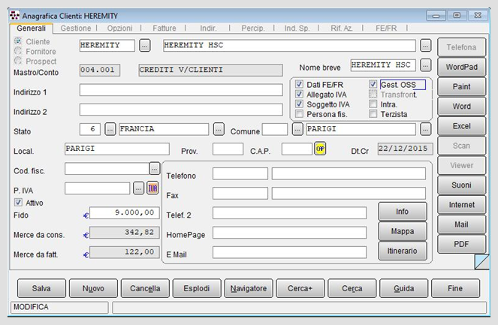498x325 pixels.
Task: Click the Esplodi button
Action: coord(197,288)
